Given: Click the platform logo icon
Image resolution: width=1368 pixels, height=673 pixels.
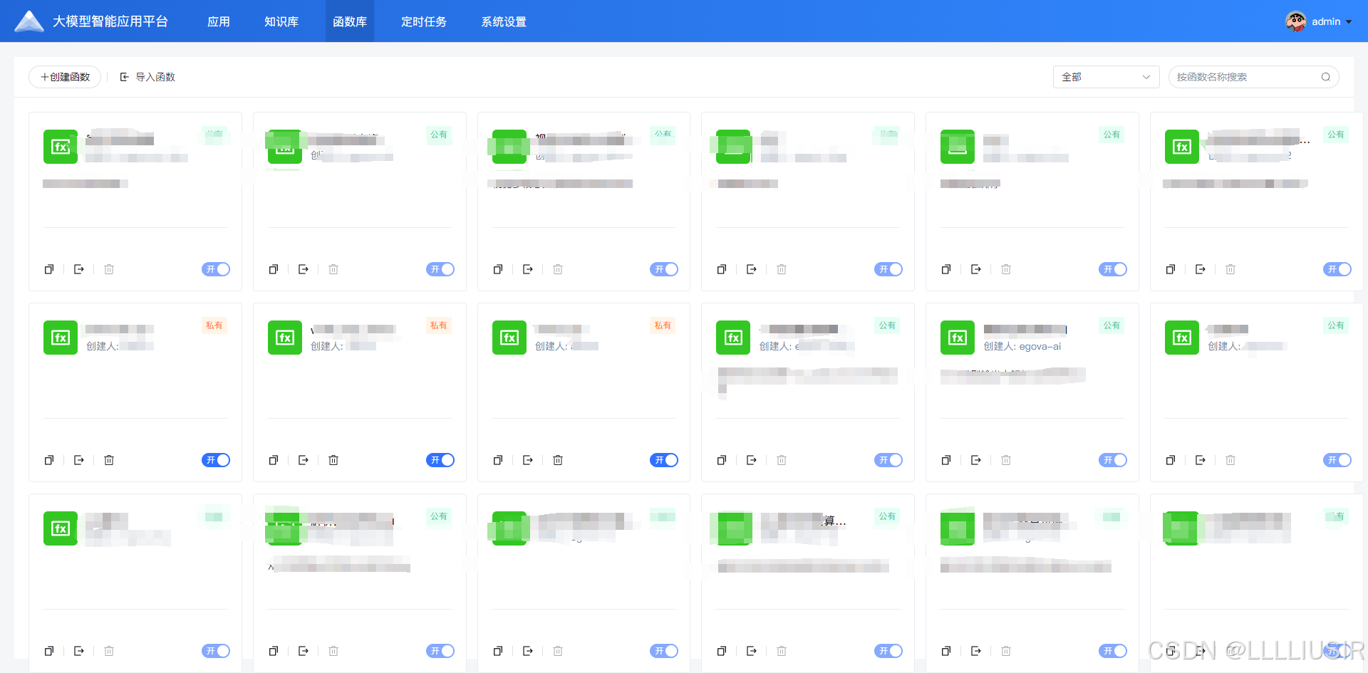Looking at the screenshot, I should click(29, 21).
